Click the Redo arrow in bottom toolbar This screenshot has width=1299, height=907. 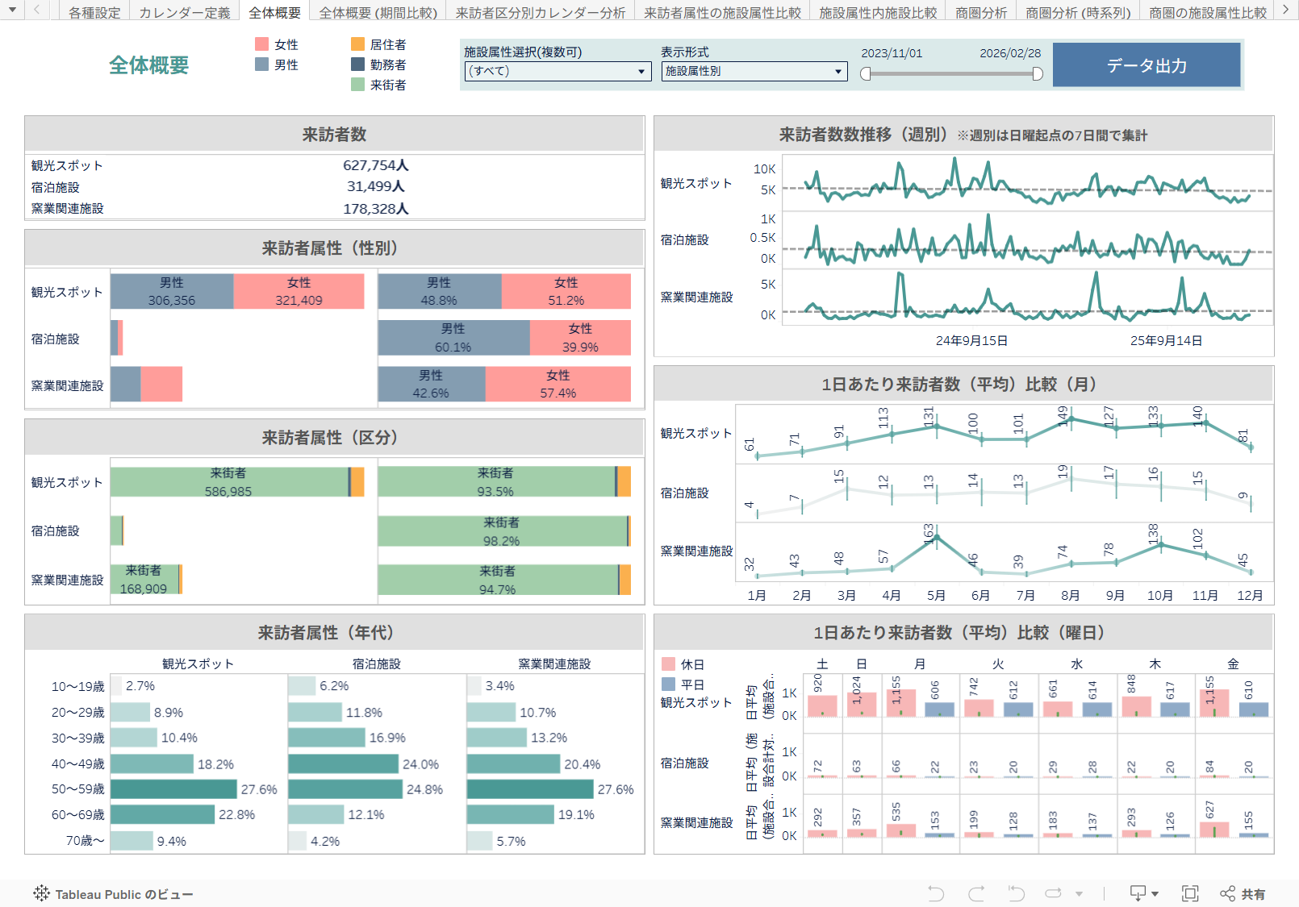tap(976, 893)
